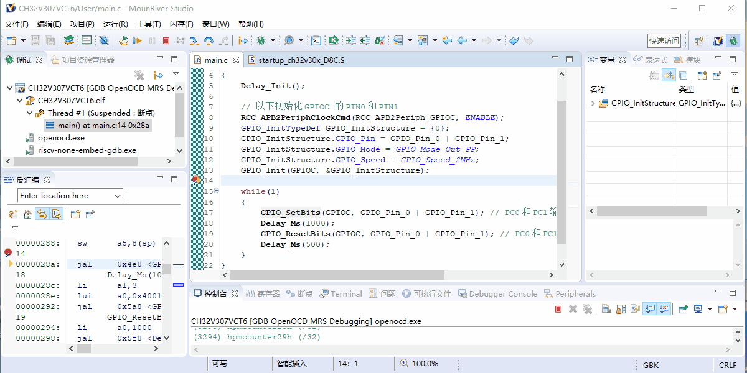The image size is (747, 373).
Task: Click the green bug Debug icon
Action: 261,40
